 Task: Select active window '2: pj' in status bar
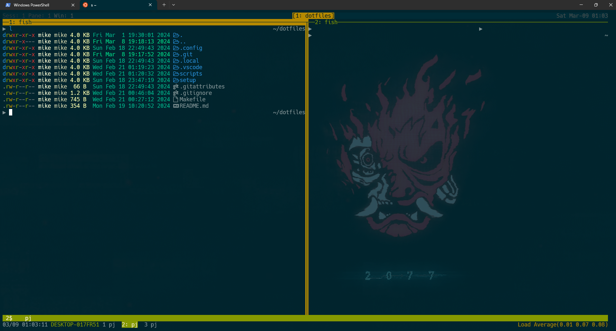[130, 325]
